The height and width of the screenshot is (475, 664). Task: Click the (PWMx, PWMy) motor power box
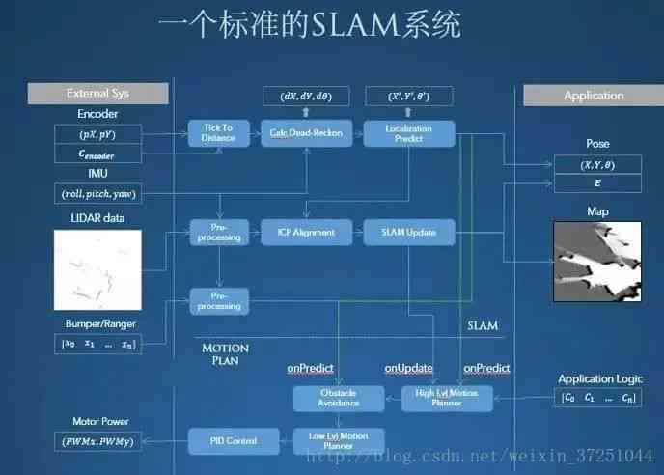click(x=97, y=441)
